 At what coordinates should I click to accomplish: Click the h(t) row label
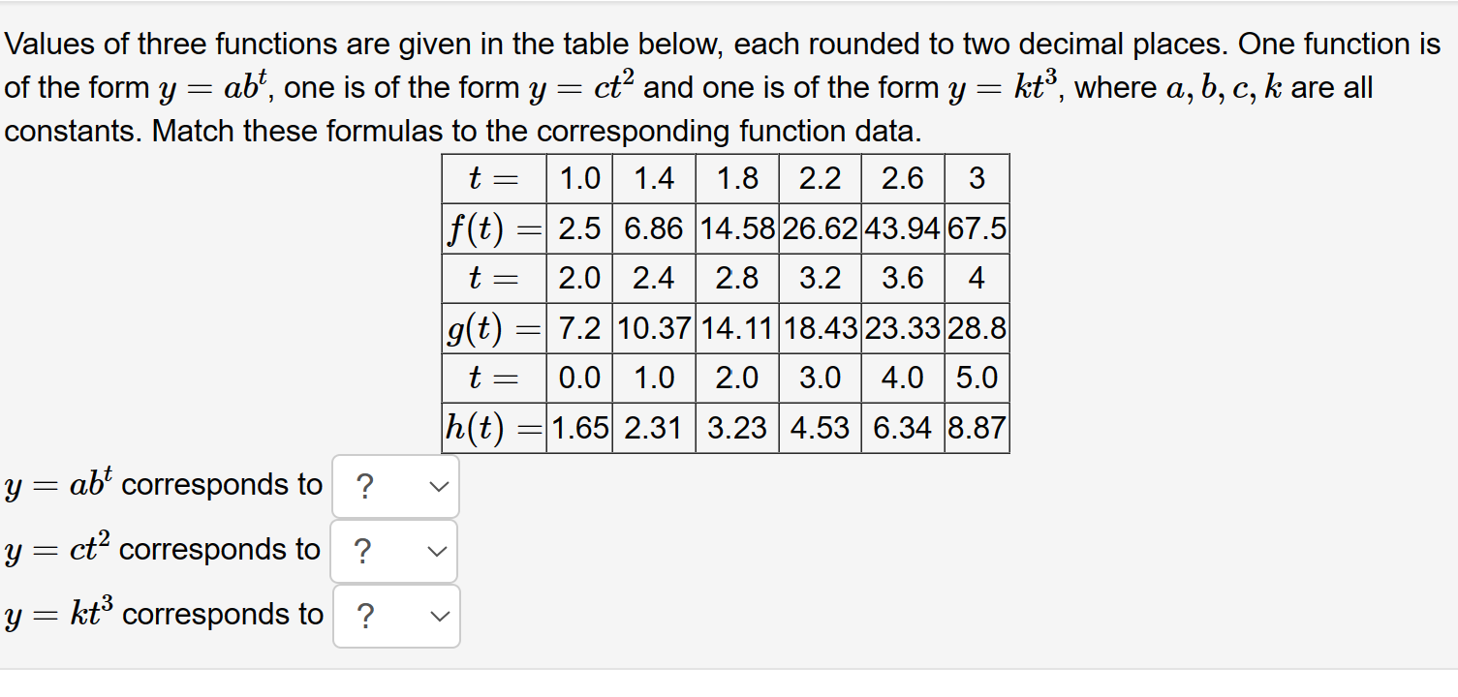click(x=492, y=426)
